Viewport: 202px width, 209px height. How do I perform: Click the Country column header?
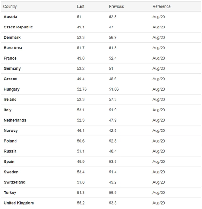coord(10,6)
